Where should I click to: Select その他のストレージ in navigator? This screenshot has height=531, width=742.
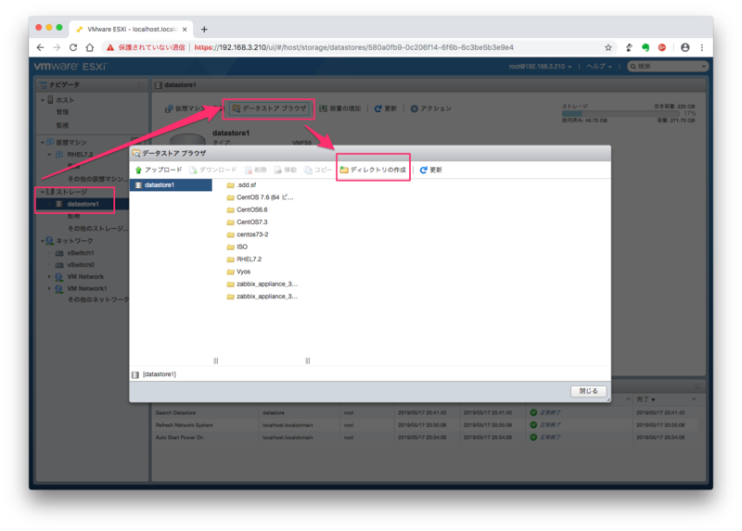tap(97, 228)
